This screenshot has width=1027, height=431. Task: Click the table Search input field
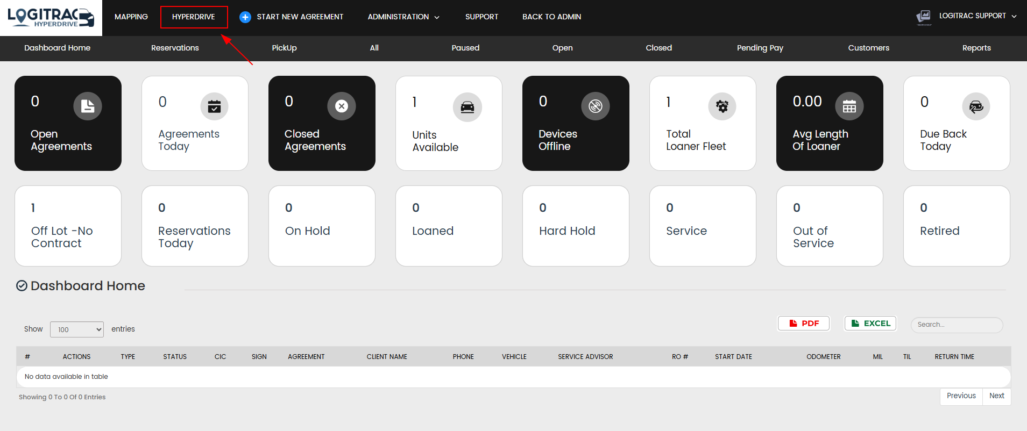click(x=957, y=325)
